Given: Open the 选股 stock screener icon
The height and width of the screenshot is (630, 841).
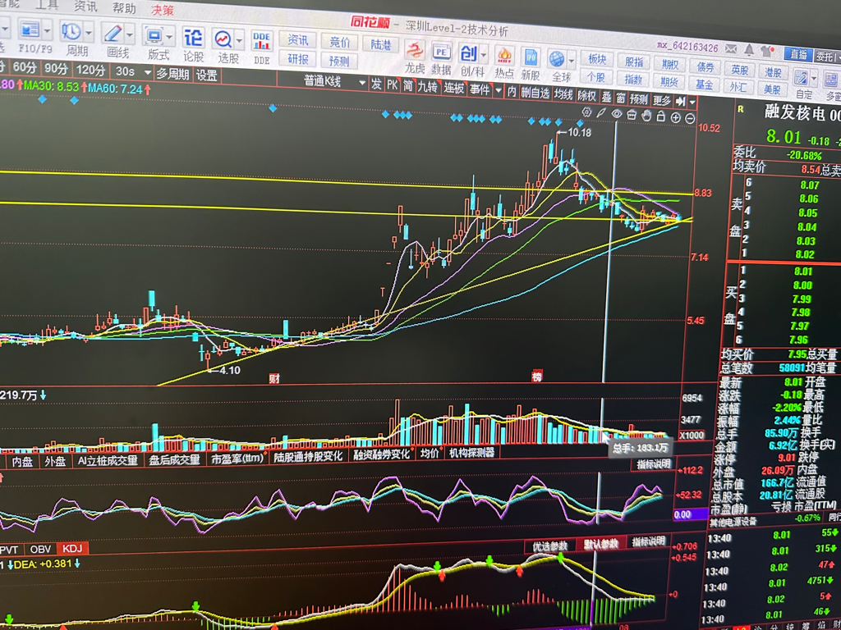Looking at the screenshot, I should tap(223, 39).
